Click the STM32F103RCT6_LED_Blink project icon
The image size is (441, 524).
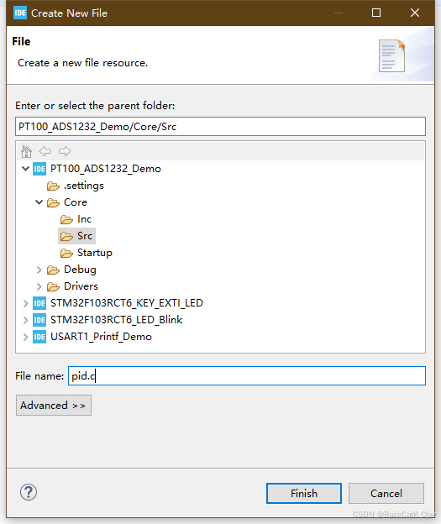click(x=39, y=320)
